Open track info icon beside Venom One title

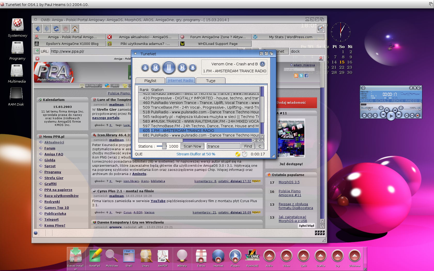pos(262,64)
